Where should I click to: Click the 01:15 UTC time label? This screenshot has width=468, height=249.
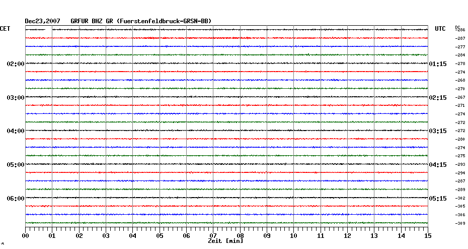tap(438, 64)
